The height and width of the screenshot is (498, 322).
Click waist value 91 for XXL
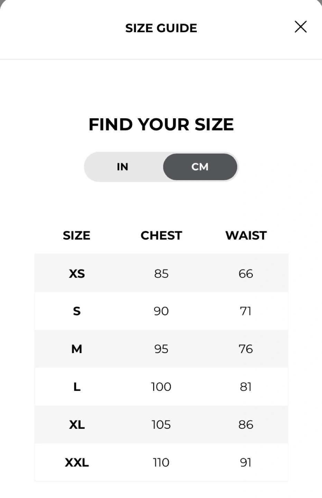(246, 462)
